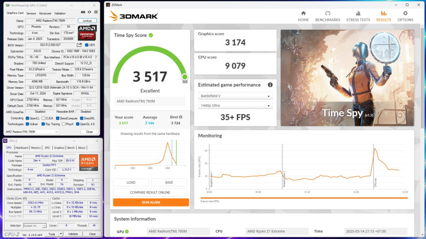Click the AMD Ryzen logo in CPU-Z

88,163
